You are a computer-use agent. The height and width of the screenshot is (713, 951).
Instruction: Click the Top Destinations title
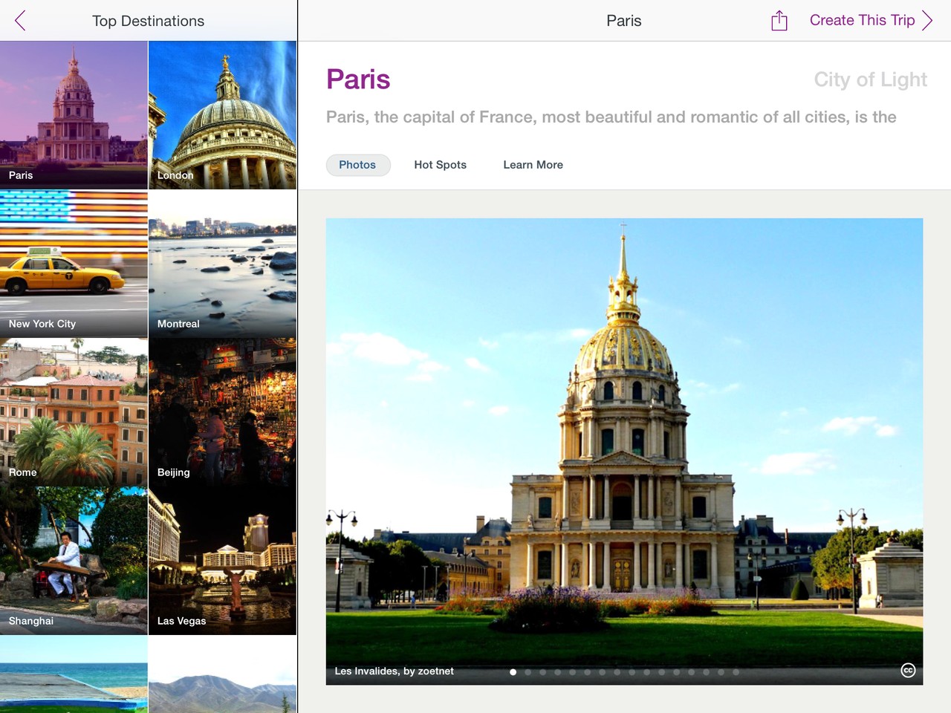tap(148, 21)
